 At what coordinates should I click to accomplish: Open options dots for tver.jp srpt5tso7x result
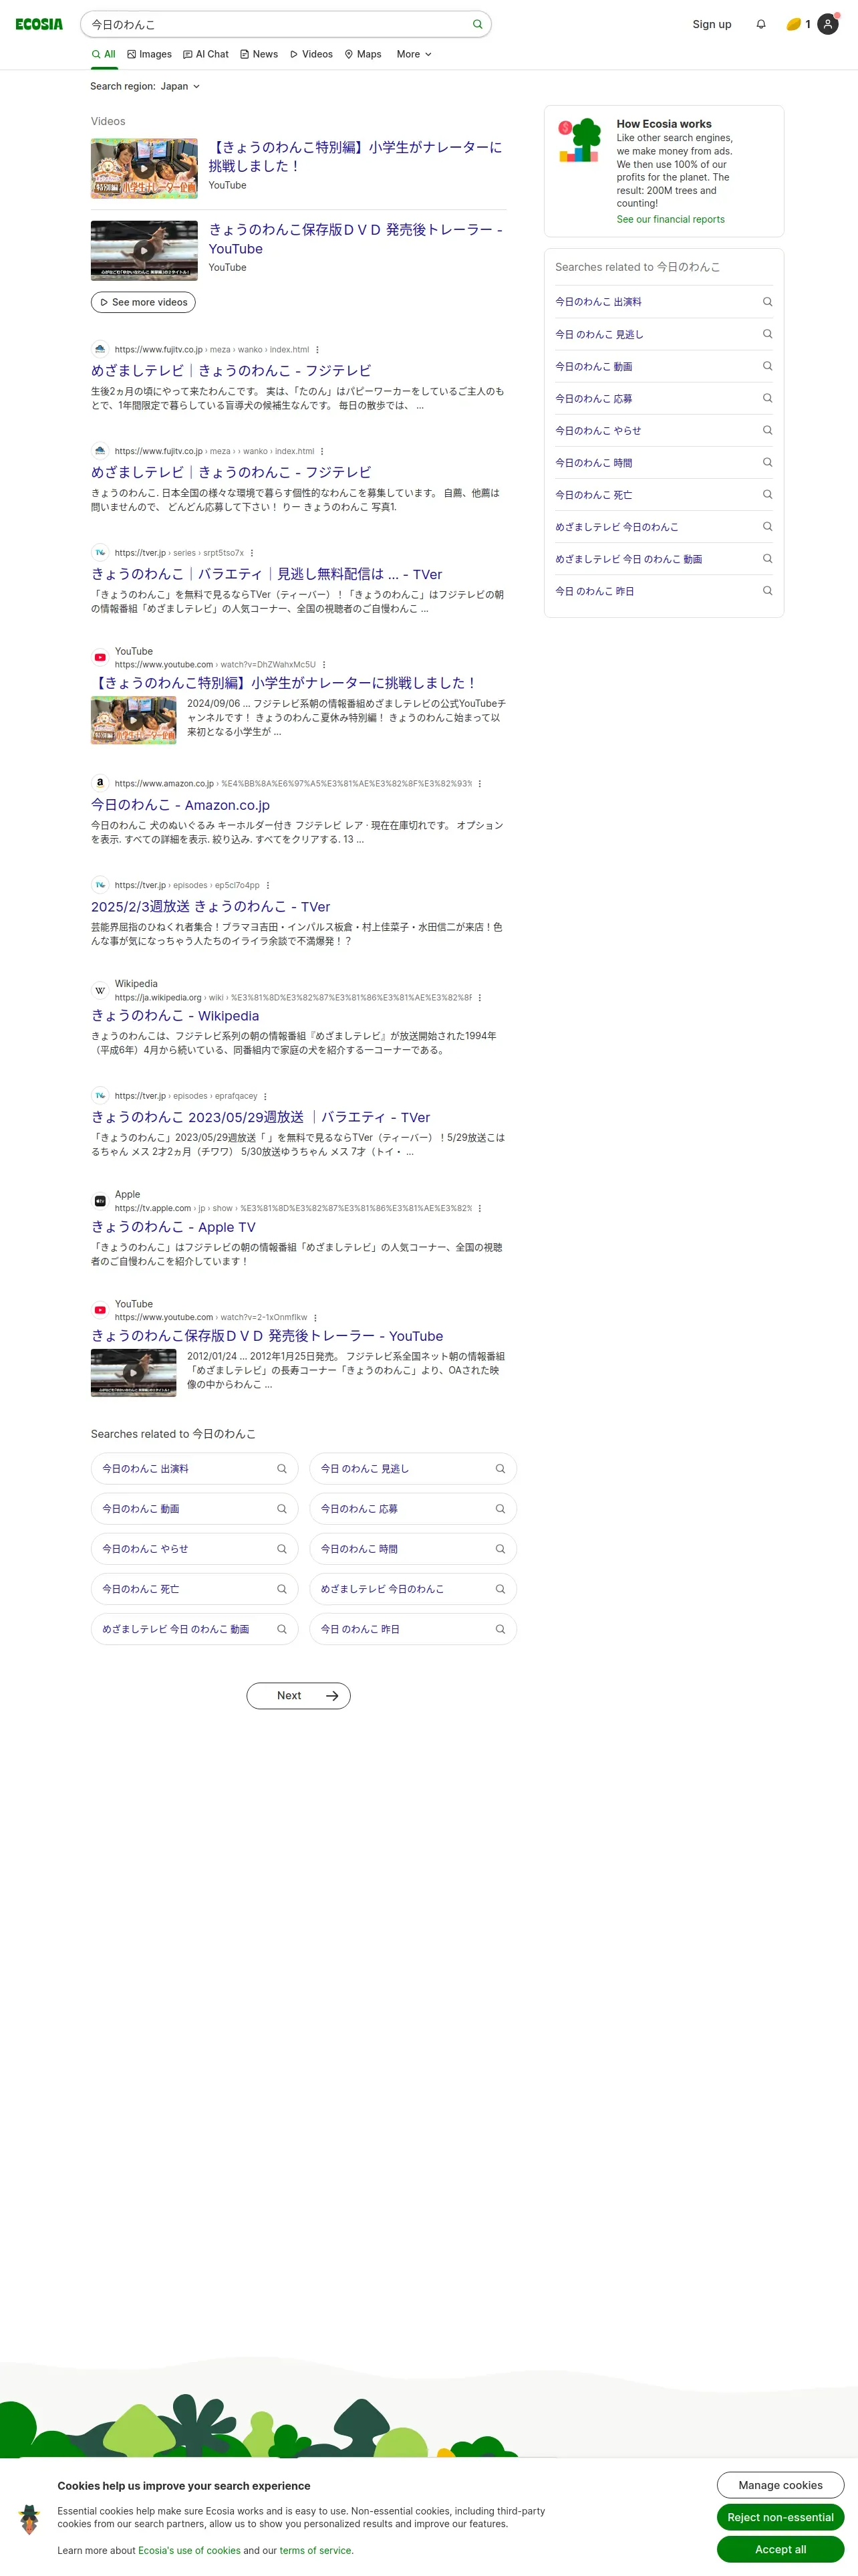pos(252,553)
